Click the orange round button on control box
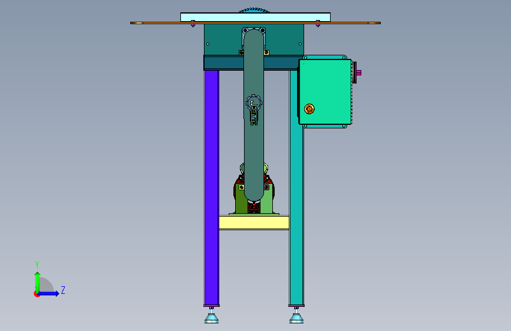511x331 pixels. coord(309,109)
